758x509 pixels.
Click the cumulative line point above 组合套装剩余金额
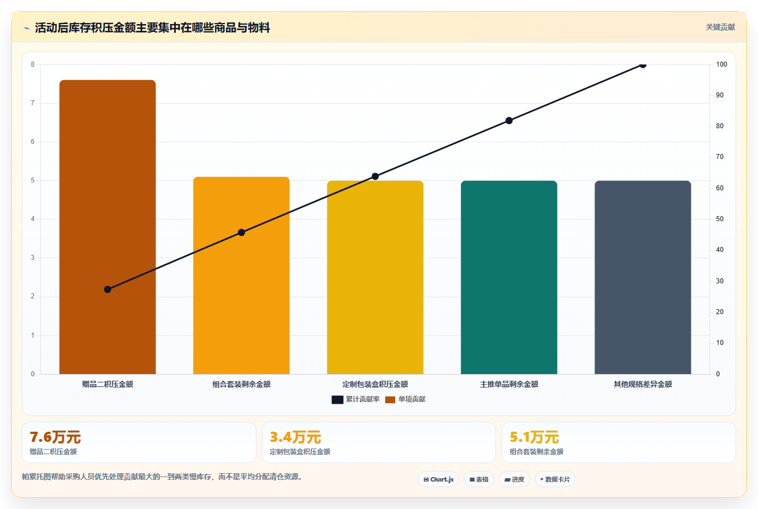click(x=241, y=232)
